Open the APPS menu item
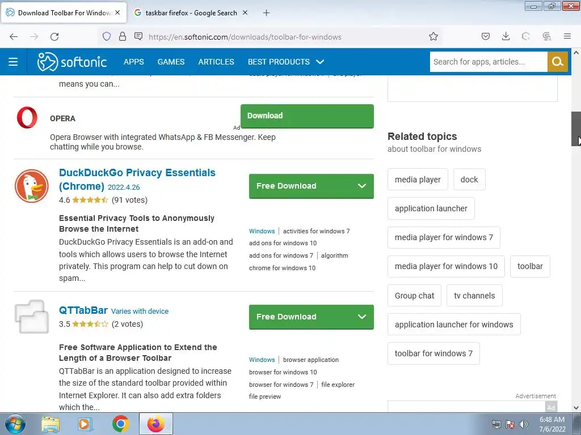Screen dimensions: 581x435 tap(134, 62)
